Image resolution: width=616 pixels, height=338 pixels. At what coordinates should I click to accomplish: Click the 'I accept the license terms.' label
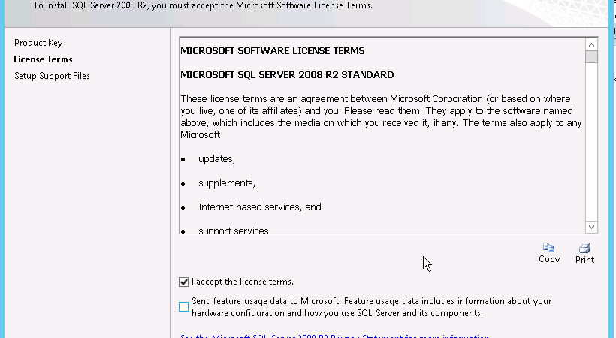243,282
